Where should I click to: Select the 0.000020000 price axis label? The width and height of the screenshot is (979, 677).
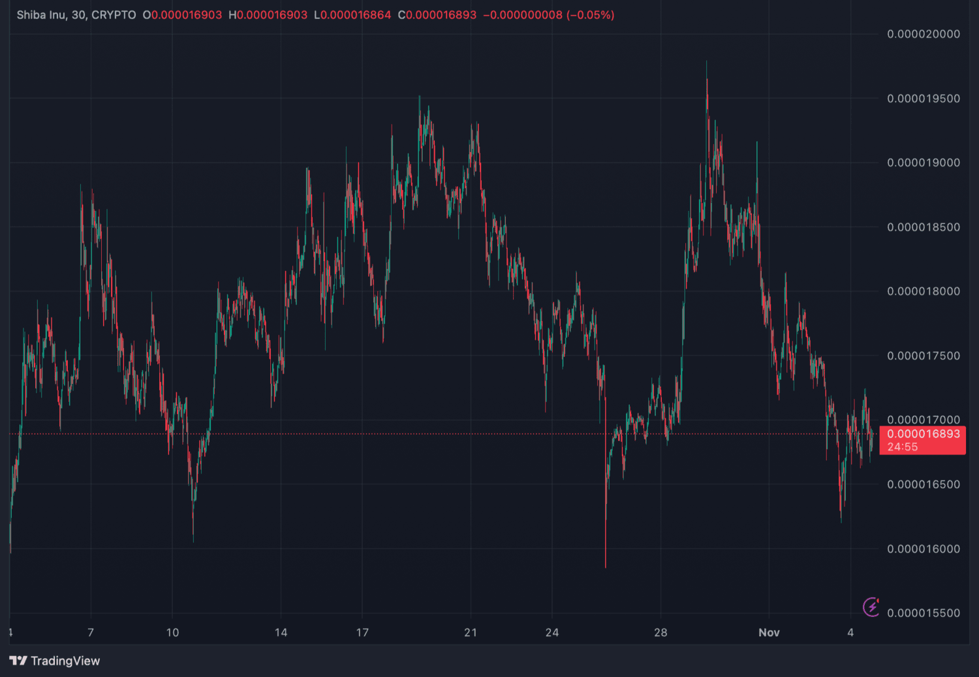click(923, 34)
